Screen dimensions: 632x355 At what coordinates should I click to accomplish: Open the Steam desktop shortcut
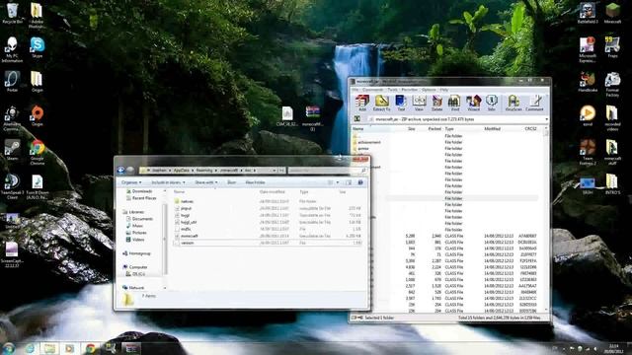(12, 150)
